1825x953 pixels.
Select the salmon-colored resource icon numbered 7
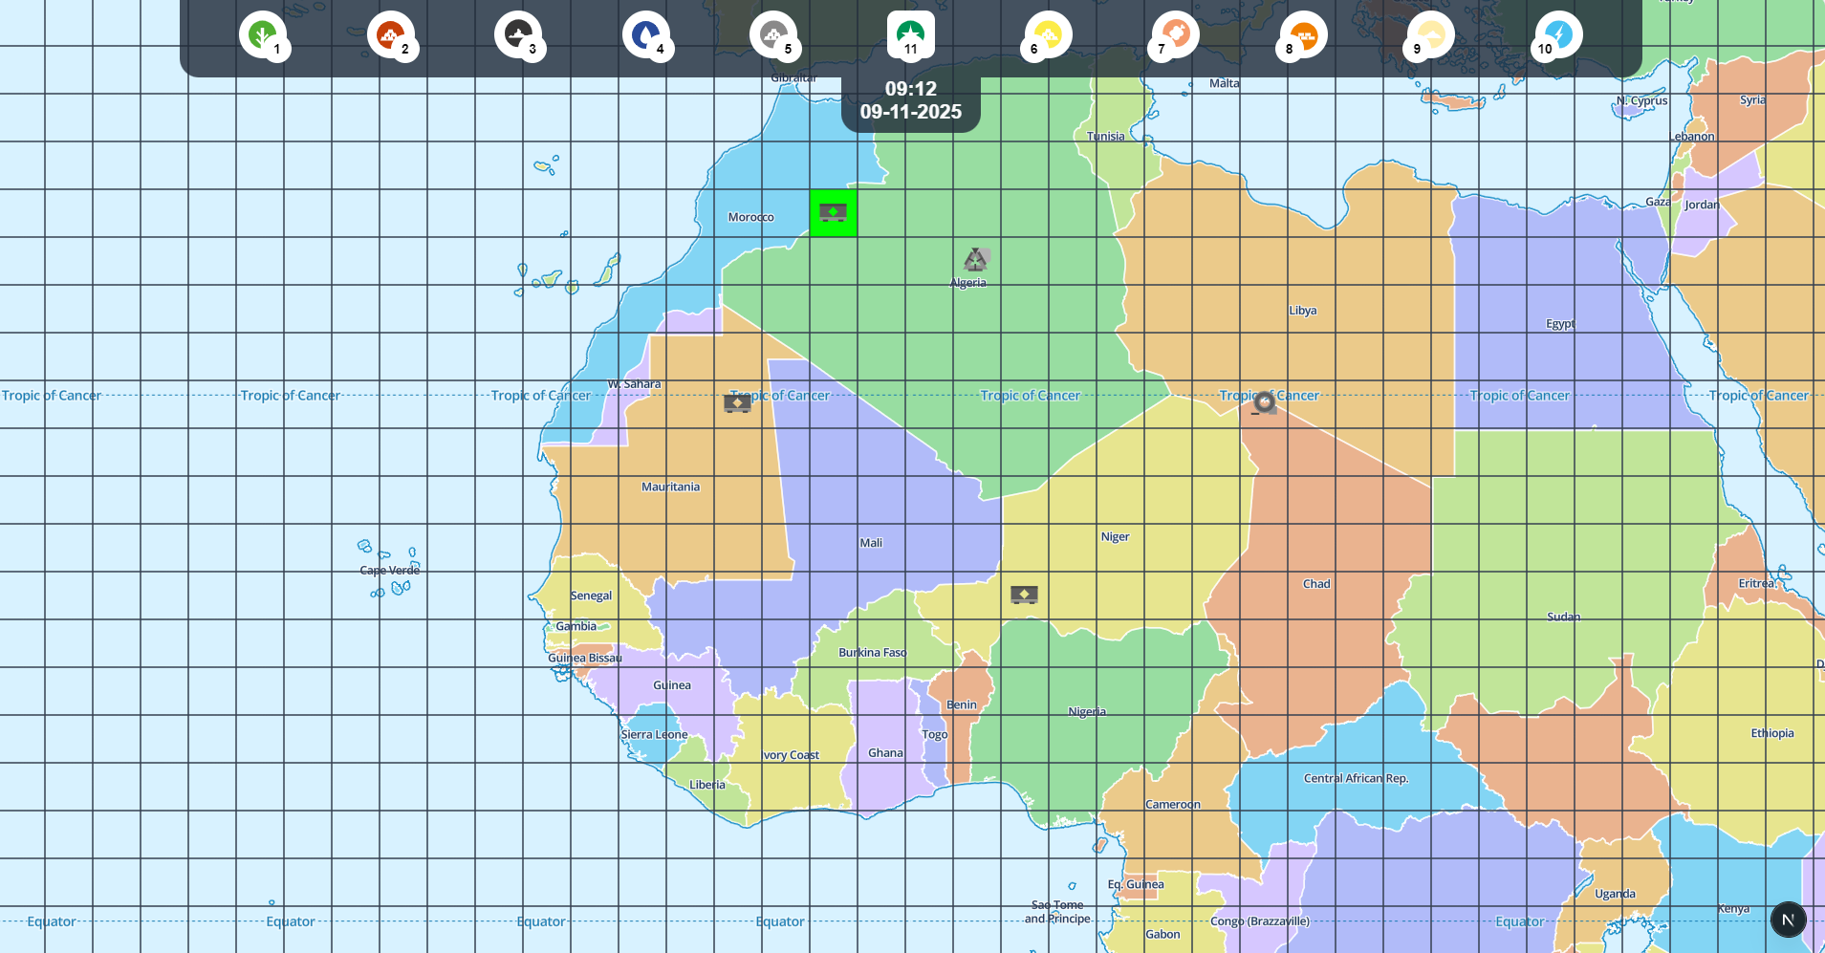pos(1176,35)
